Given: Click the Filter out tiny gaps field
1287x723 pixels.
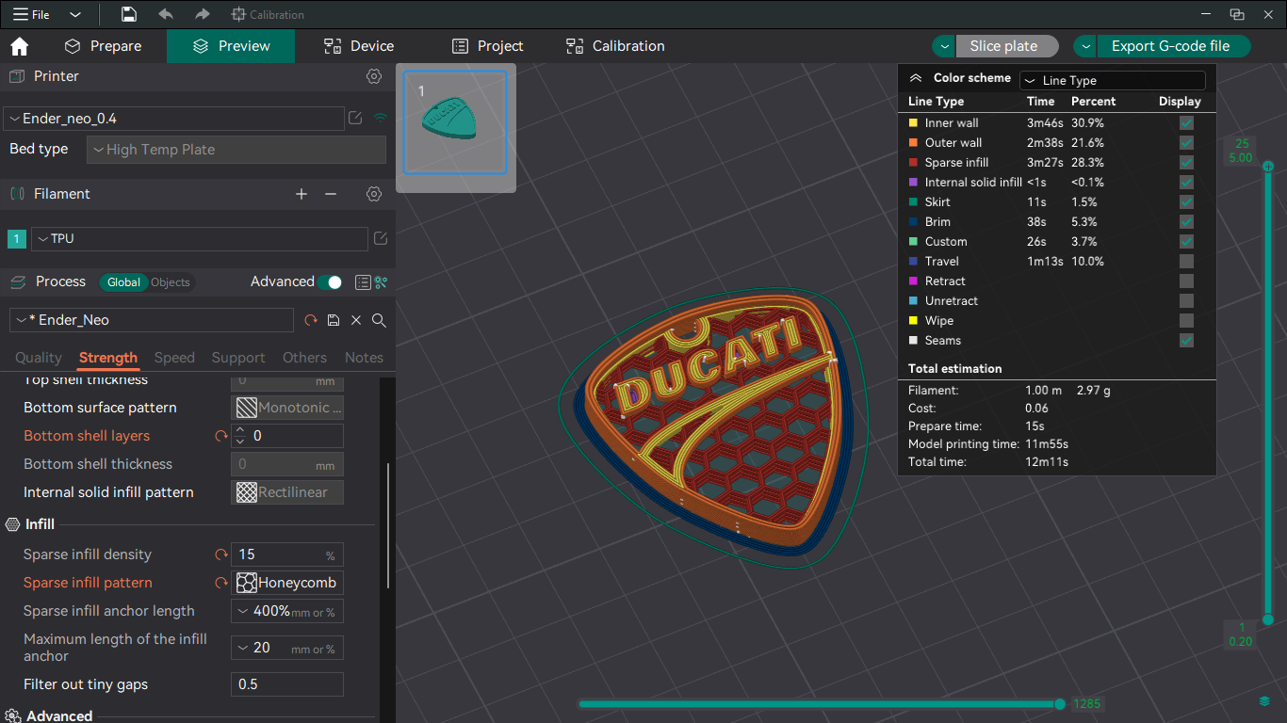Looking at the screenshot, I should (287, 684).
